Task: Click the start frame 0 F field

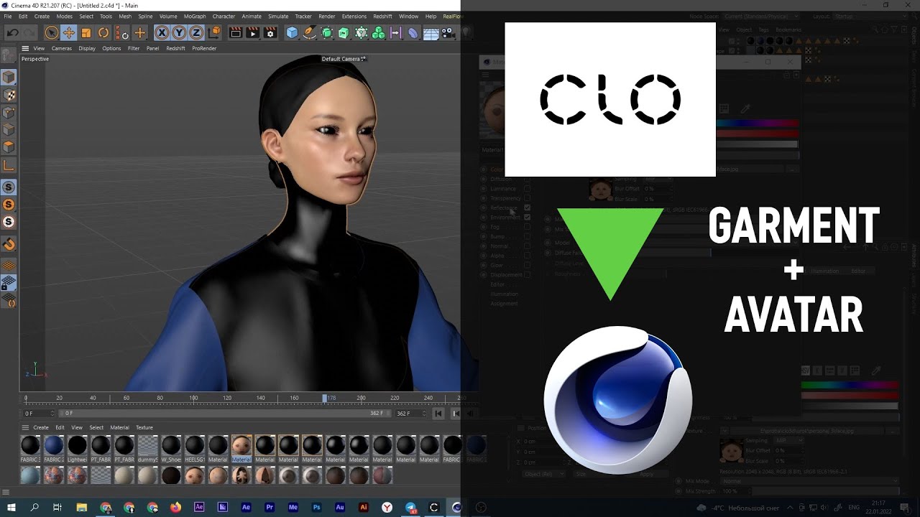Action: click(x=38, y=414)
